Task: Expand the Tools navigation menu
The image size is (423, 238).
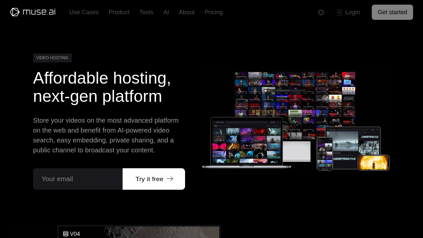Action: (146, 12)
